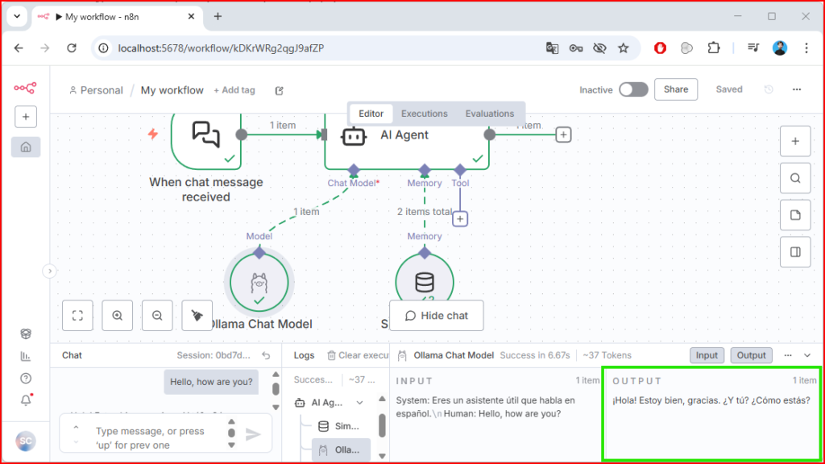Image resolution: width=825 pixels, height=464 pixels.
Task: Click the Hide chat button
Action: point(436,316)
